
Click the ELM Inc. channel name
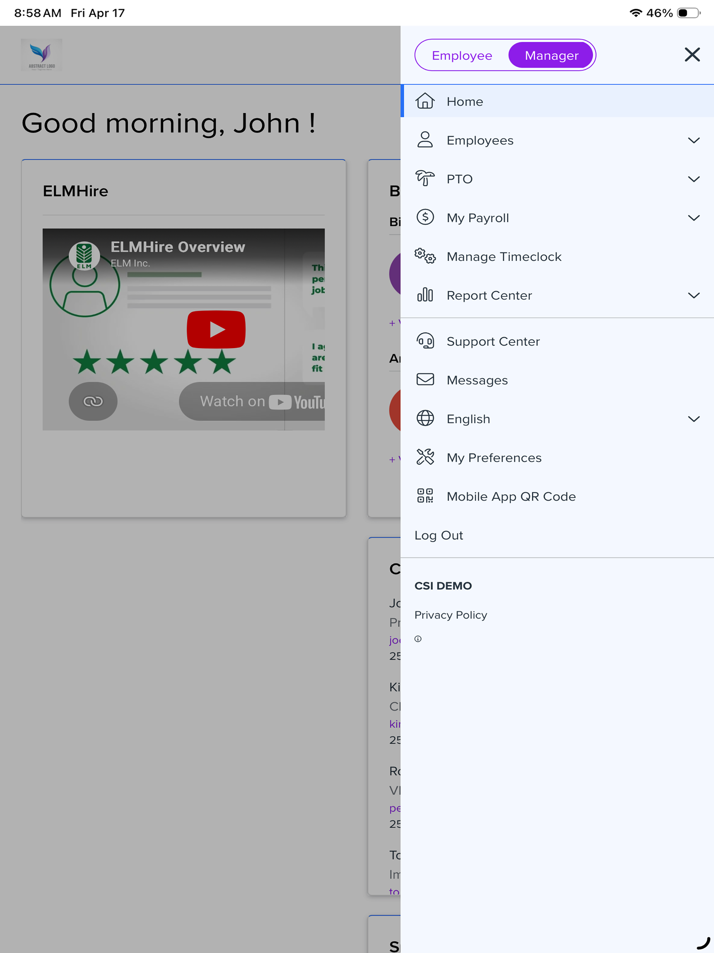coord(130,263)
